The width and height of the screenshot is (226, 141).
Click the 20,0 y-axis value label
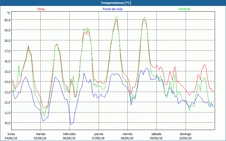tap(7, 20)
